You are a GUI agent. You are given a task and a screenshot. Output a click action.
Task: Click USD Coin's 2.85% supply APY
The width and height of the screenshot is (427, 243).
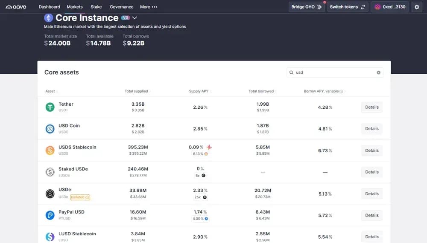click(200, 129)
